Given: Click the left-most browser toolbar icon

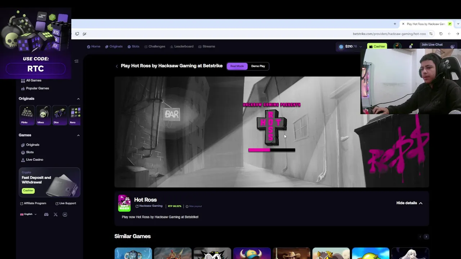Looking at the screenshot, I should click(x=77, y=34).
